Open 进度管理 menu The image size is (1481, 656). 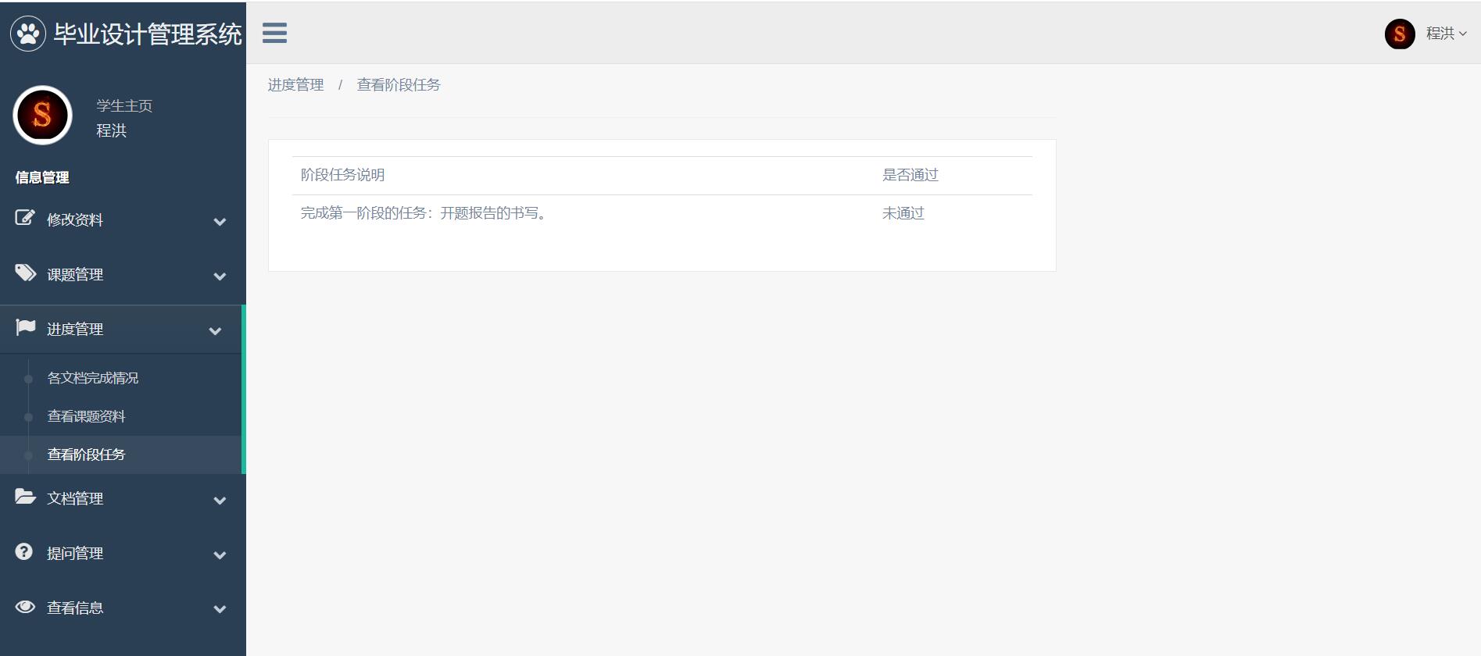(121, 330)
